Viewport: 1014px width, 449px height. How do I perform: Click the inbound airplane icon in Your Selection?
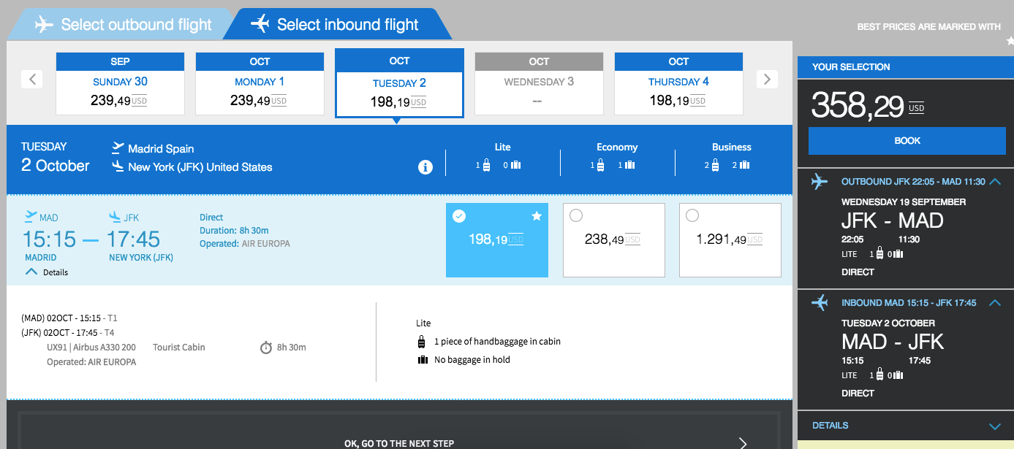820,302
